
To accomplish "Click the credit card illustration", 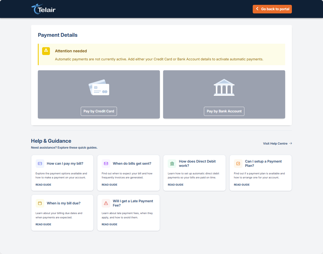I will click(99, 87).
